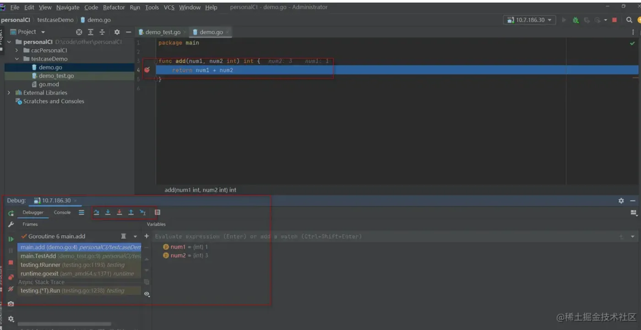Open the Evaluate Expression calculator icon
Screen dimensions: 641x330
tap(158, 212)
